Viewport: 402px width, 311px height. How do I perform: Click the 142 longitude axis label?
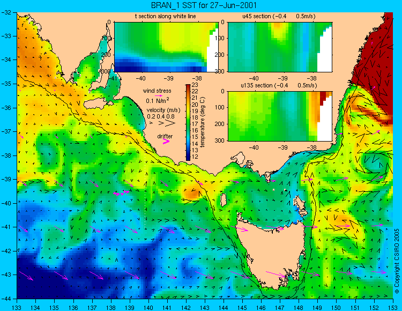pyautogui.click(x=186, y=307)
